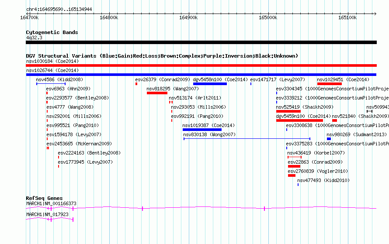Viewport: 389px width, 244px height.
Task: Click the nsv1026744 blue gain variant bar
Action: pyautogui.click(x=201, y=75)
